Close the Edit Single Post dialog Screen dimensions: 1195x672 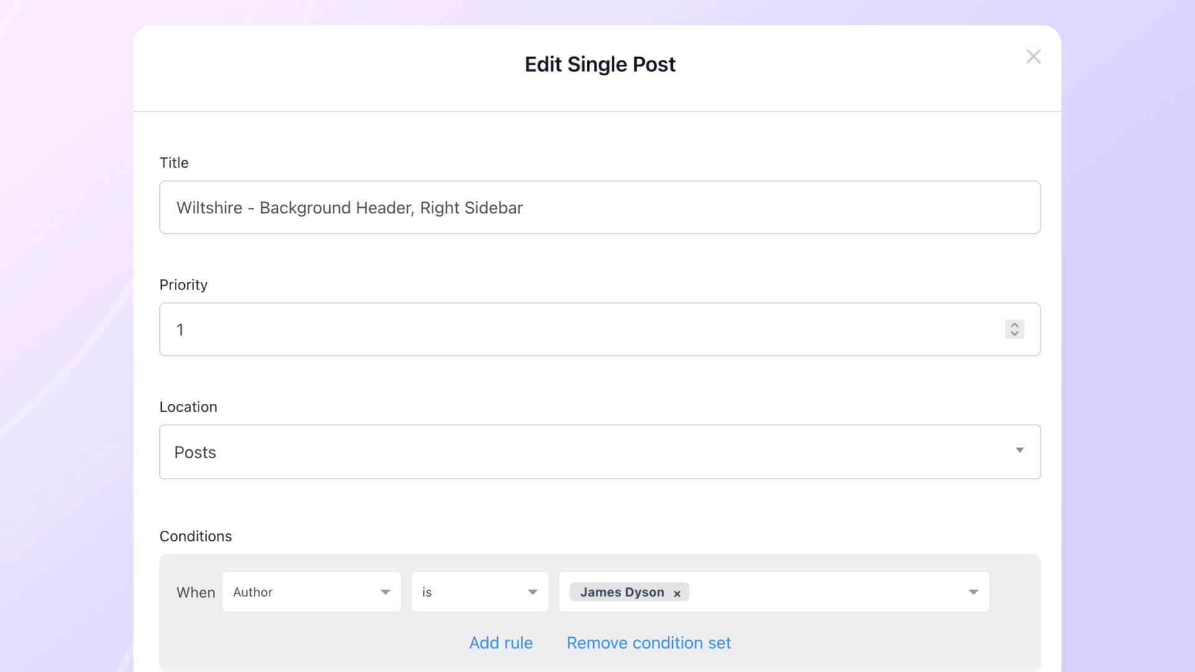point(1033,57)
